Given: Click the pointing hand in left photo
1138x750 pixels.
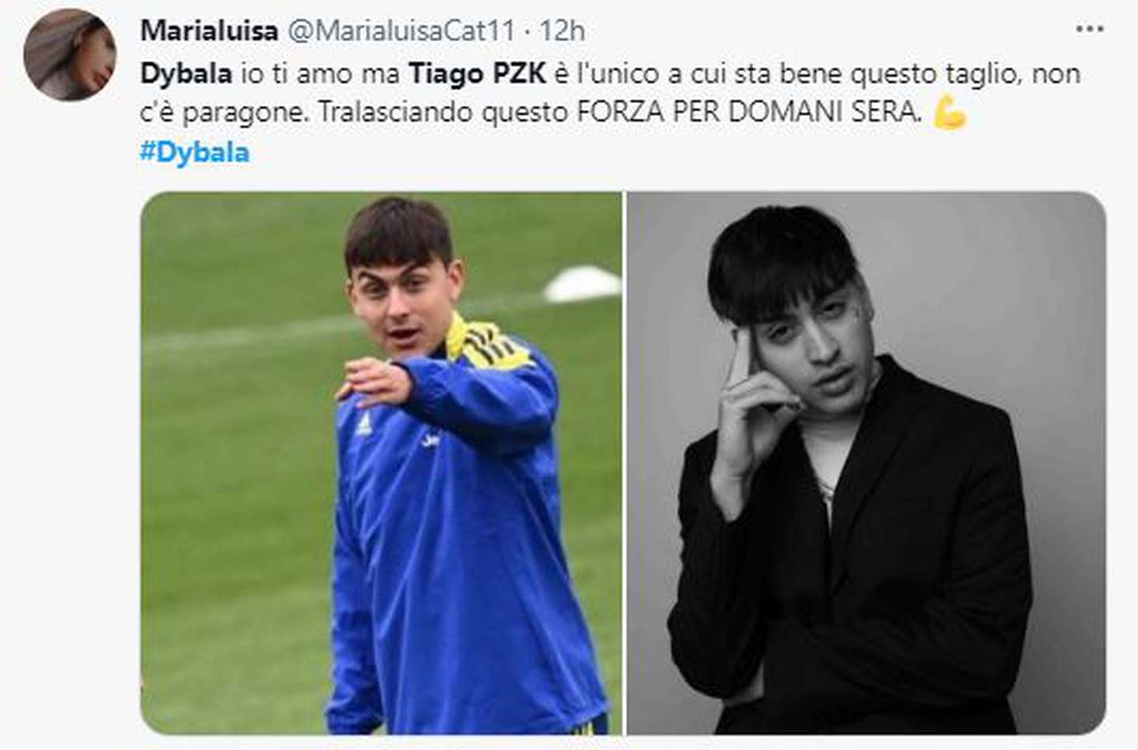Looking at the screenshot, I should coord(376,382).
